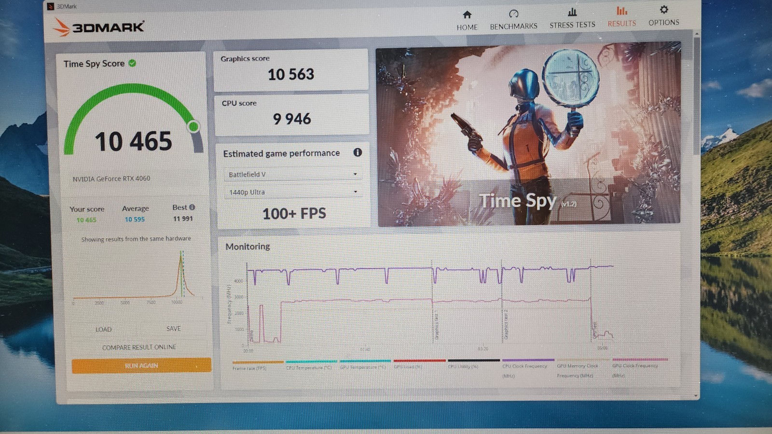Toggle Frame rate (FPS) legend swatch
This screenshot has height=434, width=772.
point(258,362)
